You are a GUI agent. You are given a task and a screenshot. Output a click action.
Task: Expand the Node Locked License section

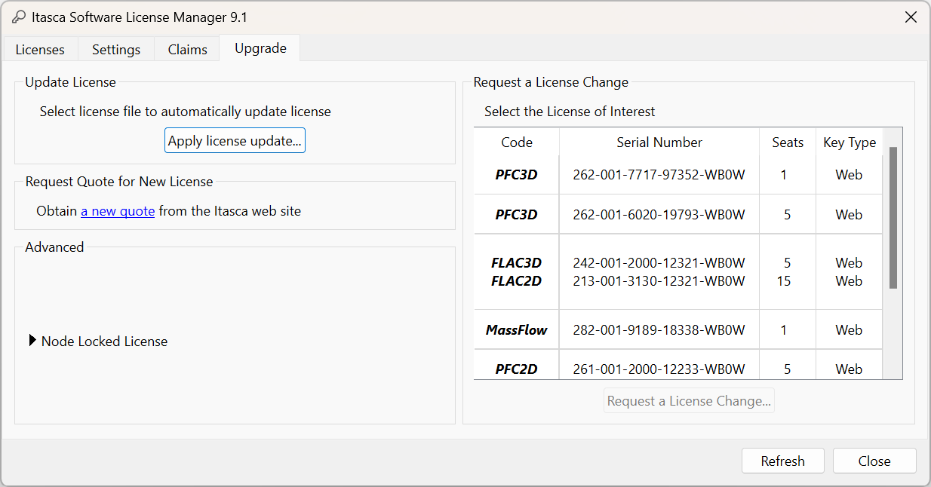pos(33,341)
